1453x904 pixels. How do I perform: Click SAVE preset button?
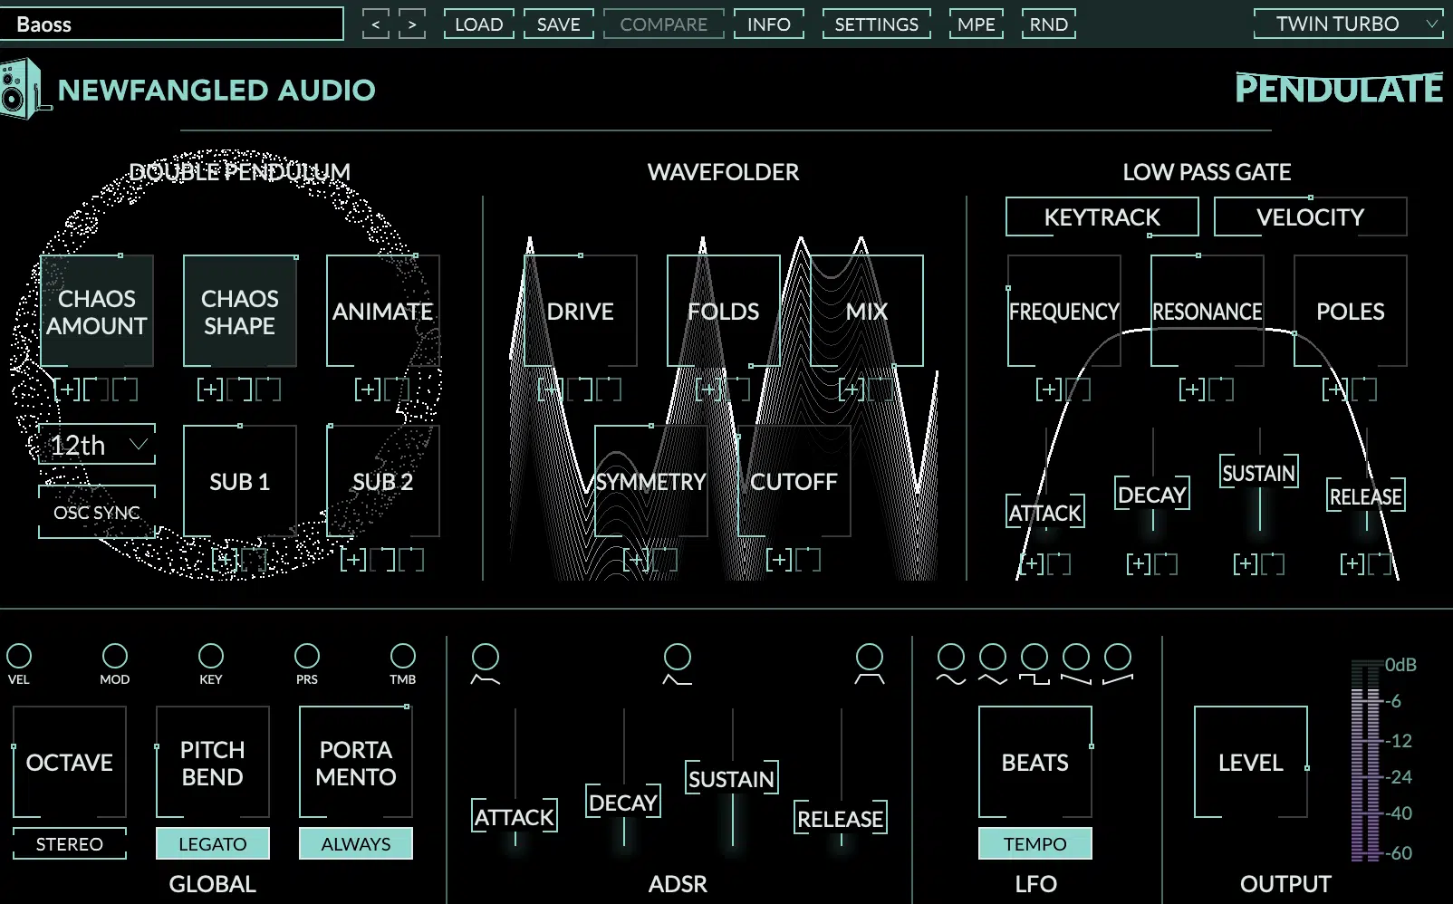[x=559, y=24]
